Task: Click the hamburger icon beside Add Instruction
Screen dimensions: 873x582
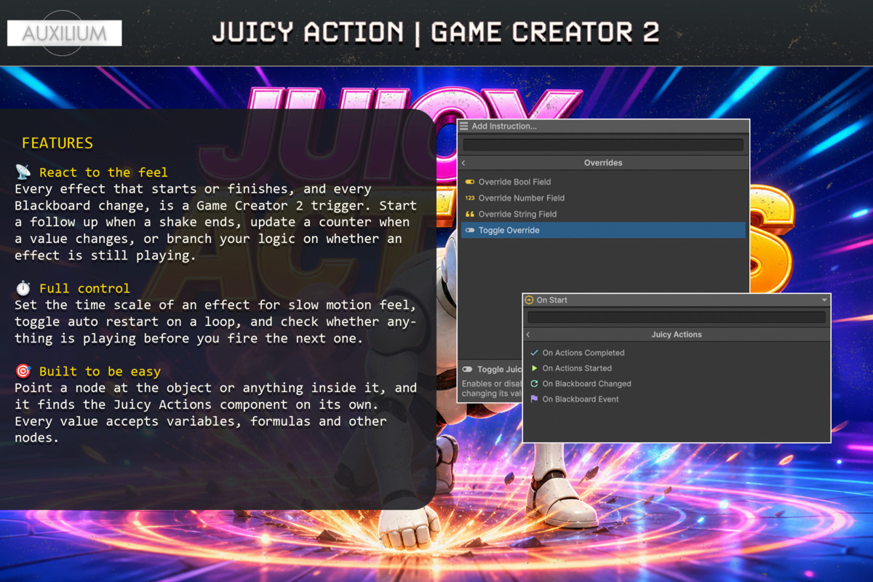Action: [464, 126]
